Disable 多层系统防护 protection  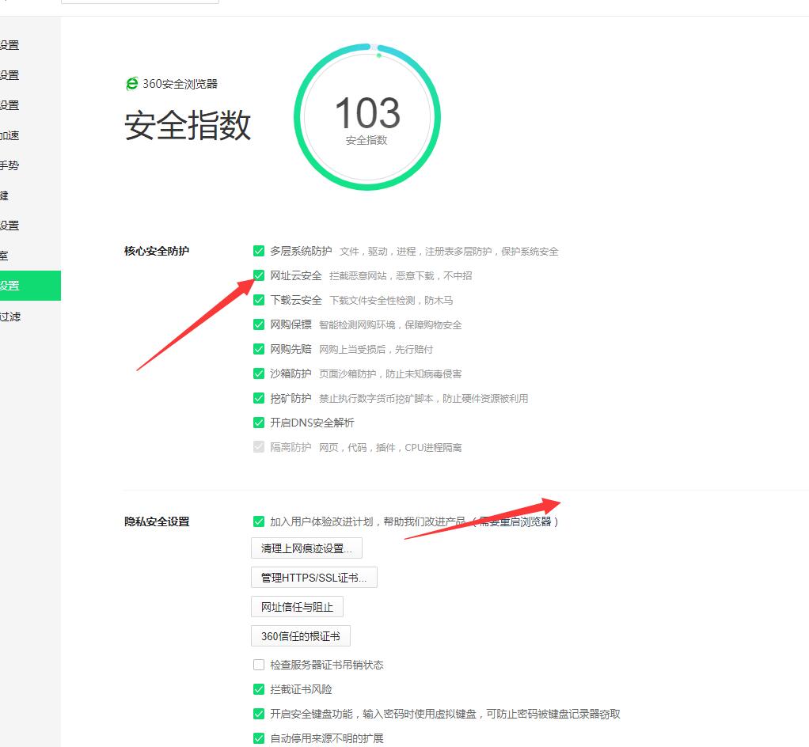(x=259, y=250)
